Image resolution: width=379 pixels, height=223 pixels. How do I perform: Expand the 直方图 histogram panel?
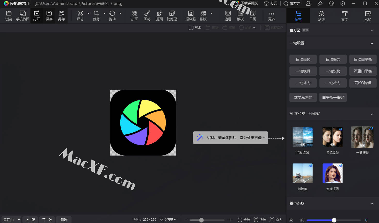(372, 30)
